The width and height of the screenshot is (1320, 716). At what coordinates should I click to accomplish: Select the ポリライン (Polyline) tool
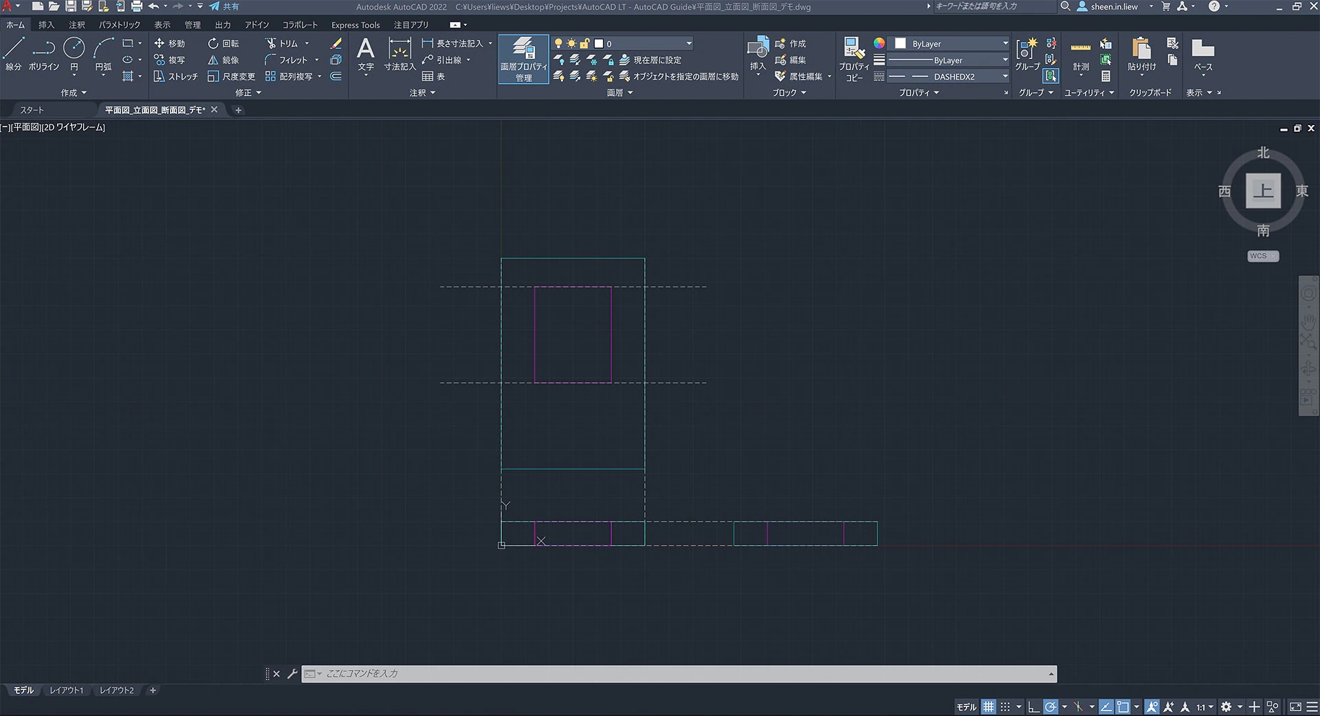tap(44, 55)
